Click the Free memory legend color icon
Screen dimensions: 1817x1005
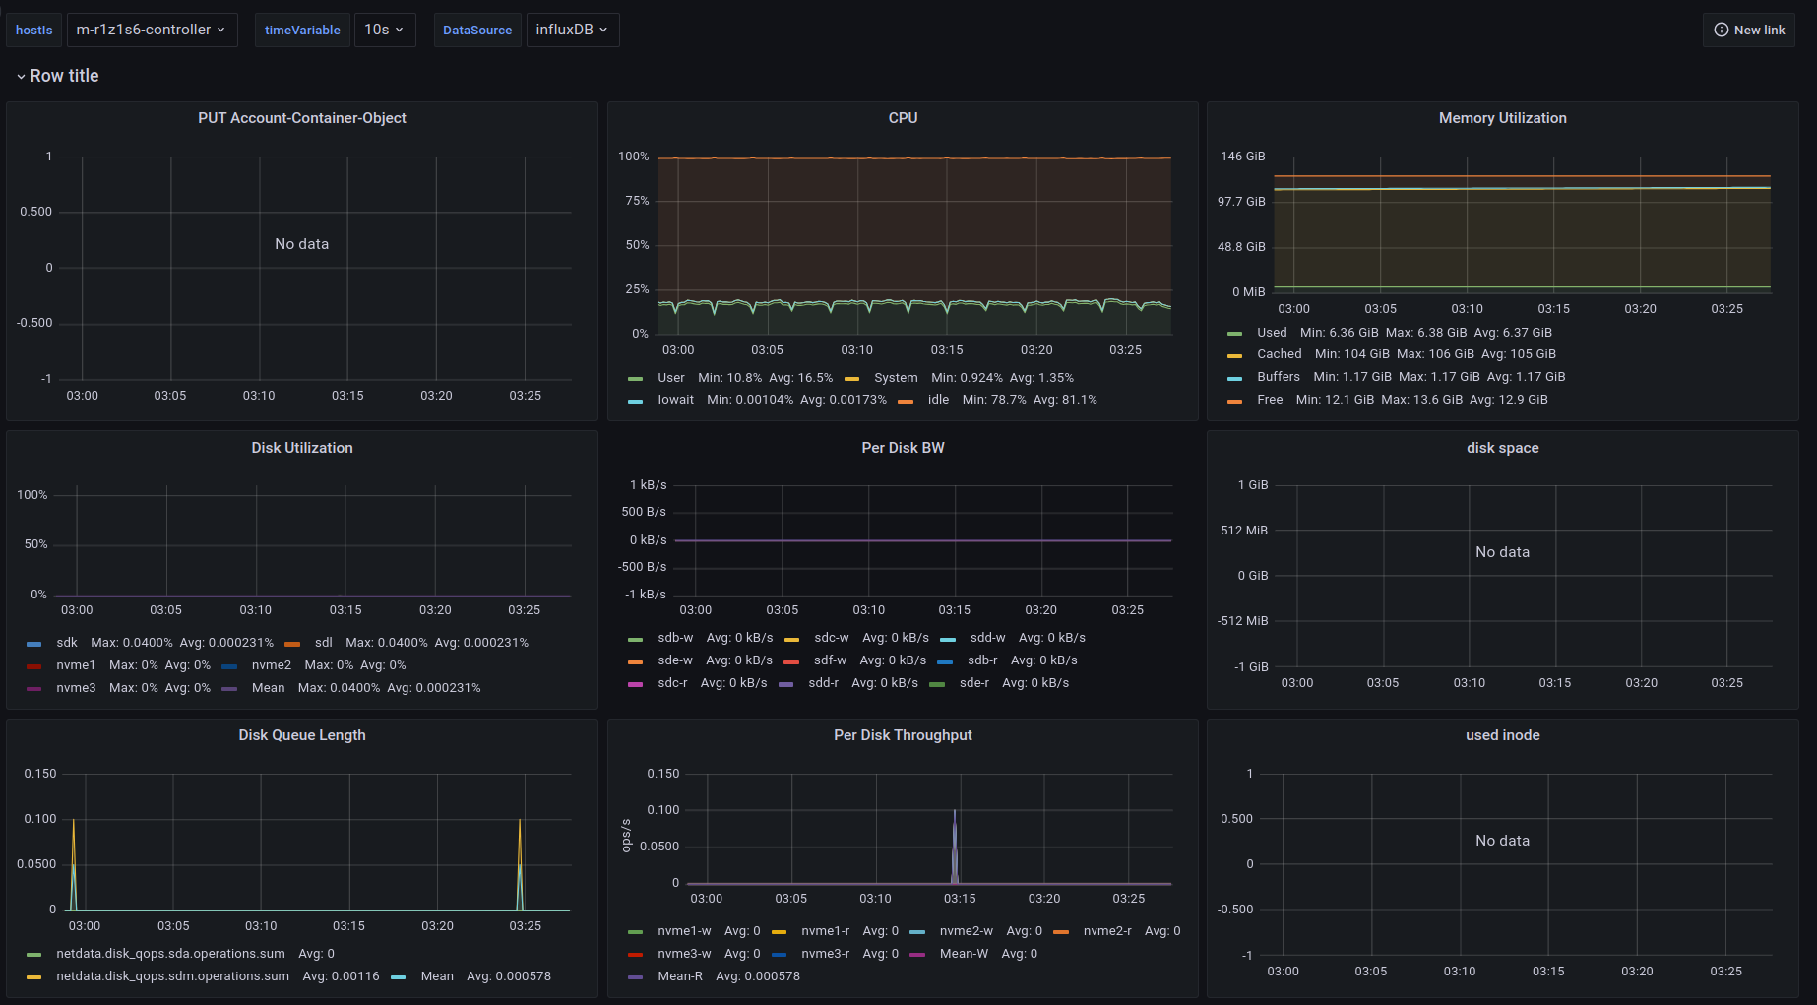(1234, 401)
